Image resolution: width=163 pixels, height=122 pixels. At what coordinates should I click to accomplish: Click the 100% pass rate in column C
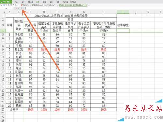[x=31, y=109]
